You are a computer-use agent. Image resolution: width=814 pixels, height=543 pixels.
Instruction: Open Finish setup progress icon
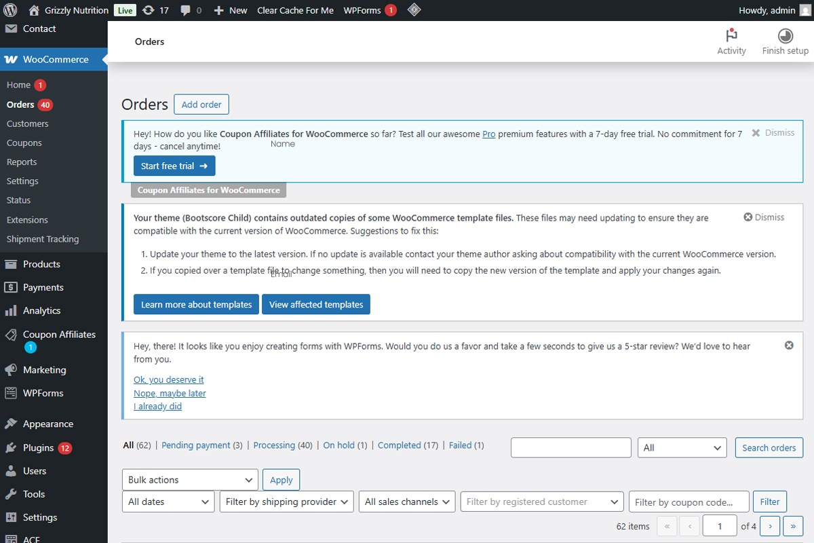(786, 36)
